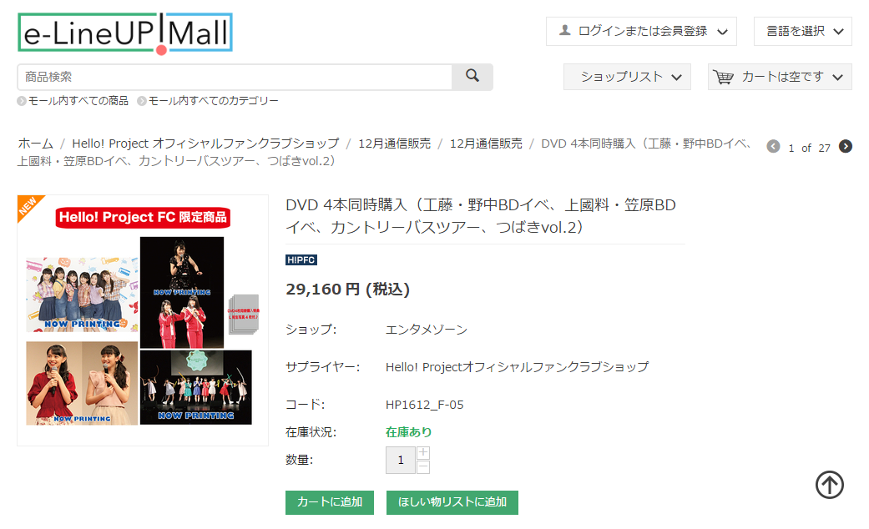Click the scroll-to-top arrow icon
This screenshot has height=529, width=869.
[830, 485]
